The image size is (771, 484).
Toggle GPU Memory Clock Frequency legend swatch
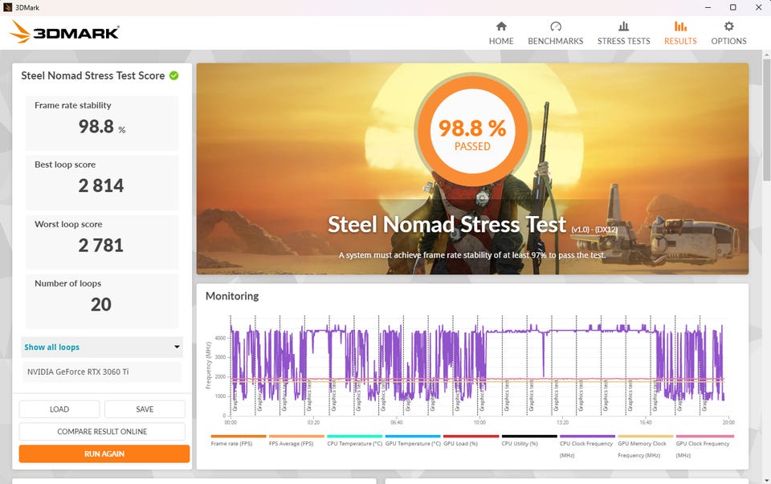(x=645, y=436)
